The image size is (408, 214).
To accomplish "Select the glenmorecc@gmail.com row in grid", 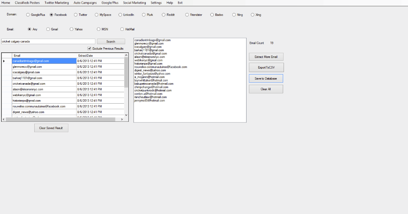I will pyautogui.click(x=44, y=67).
